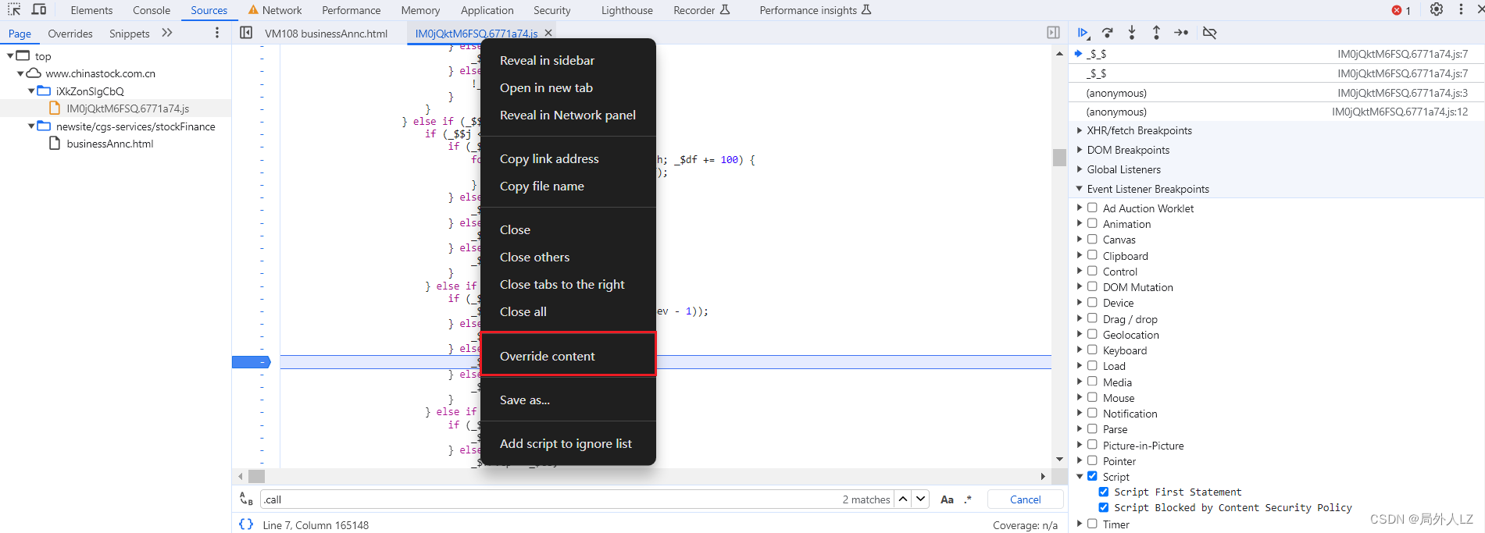Image resolution: width=1485 pixels, height=533 pixels.
Task: Check the Ad Auction Worklet checkbox
Action: point(1092,208)
